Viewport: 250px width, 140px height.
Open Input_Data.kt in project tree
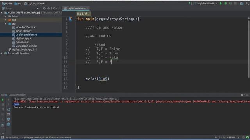(x=22, y=31)
